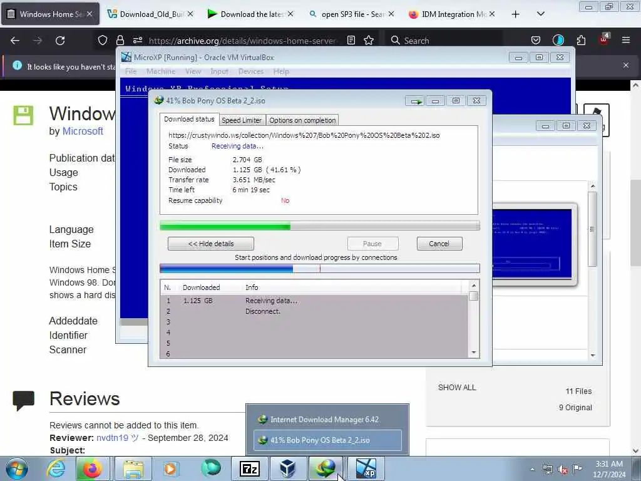The height and width of the screenshot is (481, 641).
Task: Click the 9 Original text
Action: point(575,407)
